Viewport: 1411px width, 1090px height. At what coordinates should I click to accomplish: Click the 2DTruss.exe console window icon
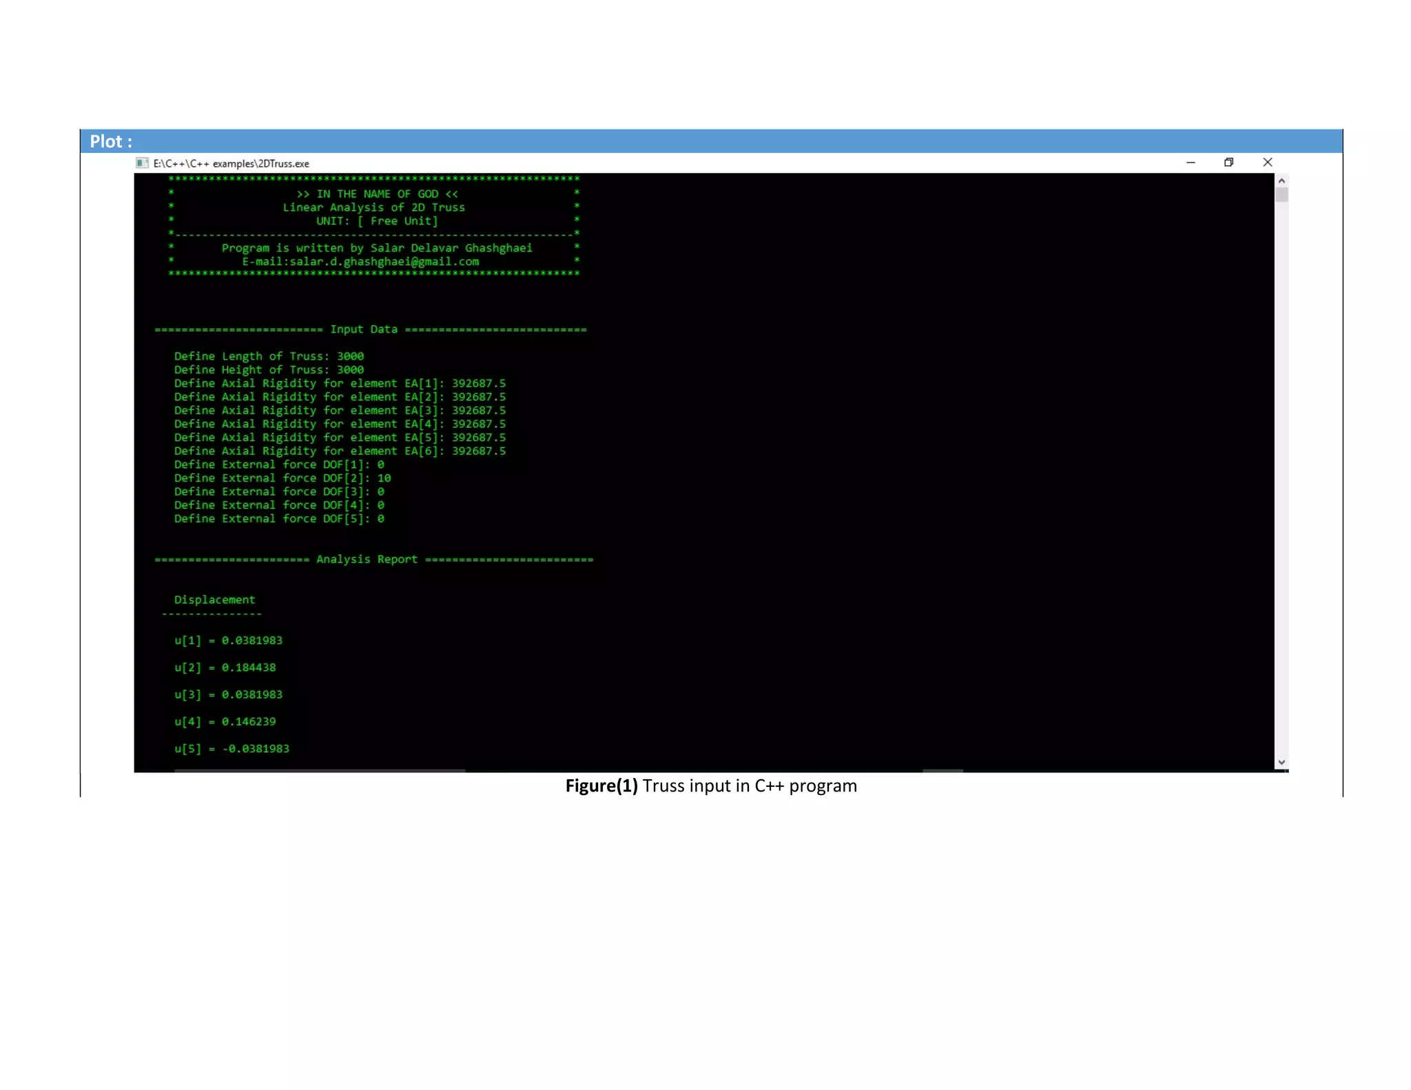(142, 163)
